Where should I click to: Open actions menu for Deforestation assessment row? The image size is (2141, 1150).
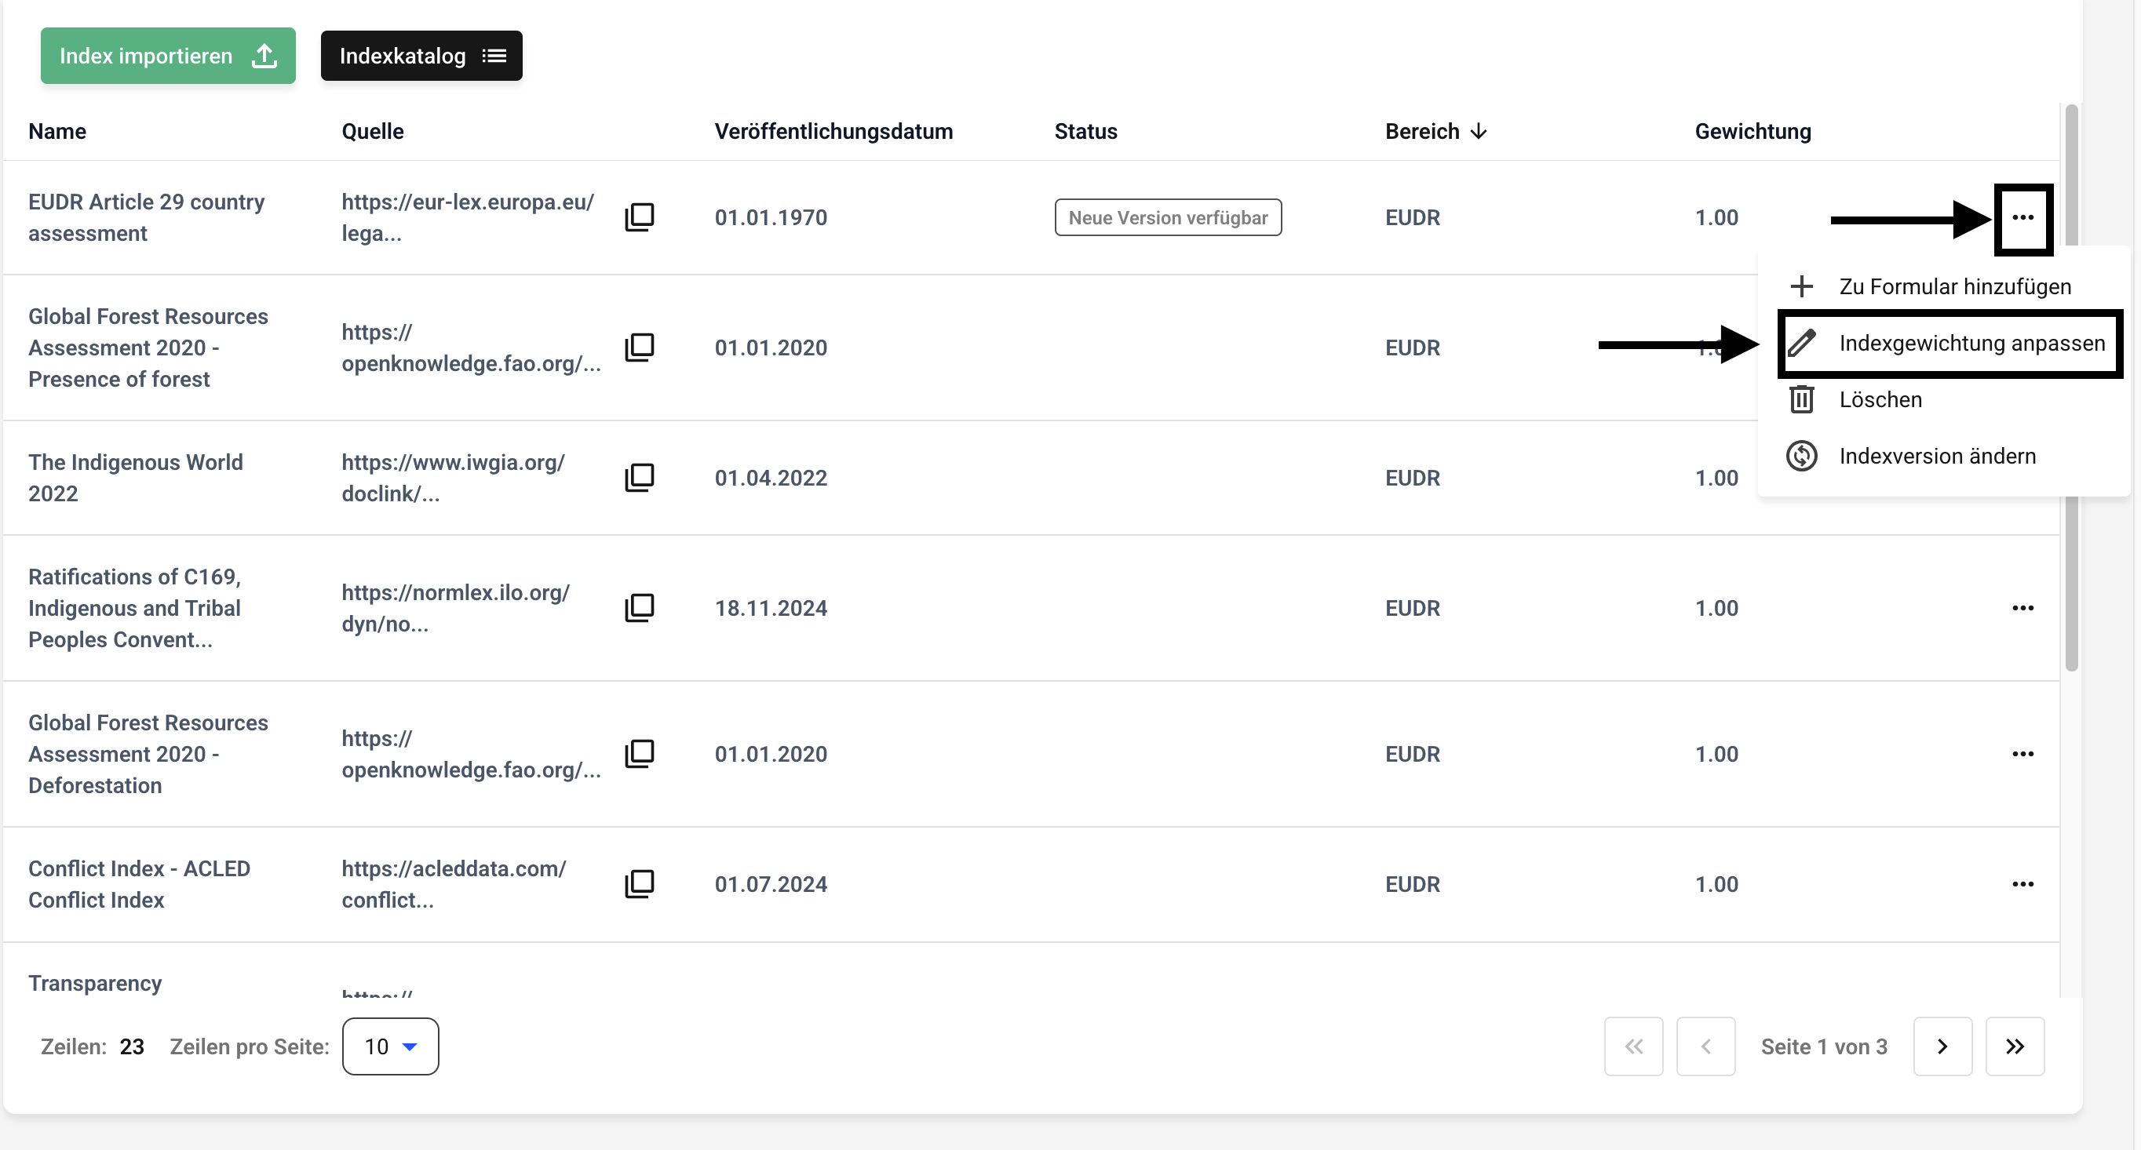2022,754
